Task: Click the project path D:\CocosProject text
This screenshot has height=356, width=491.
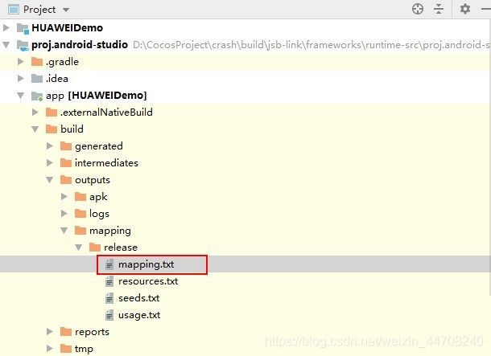Action: pos(312,45)
